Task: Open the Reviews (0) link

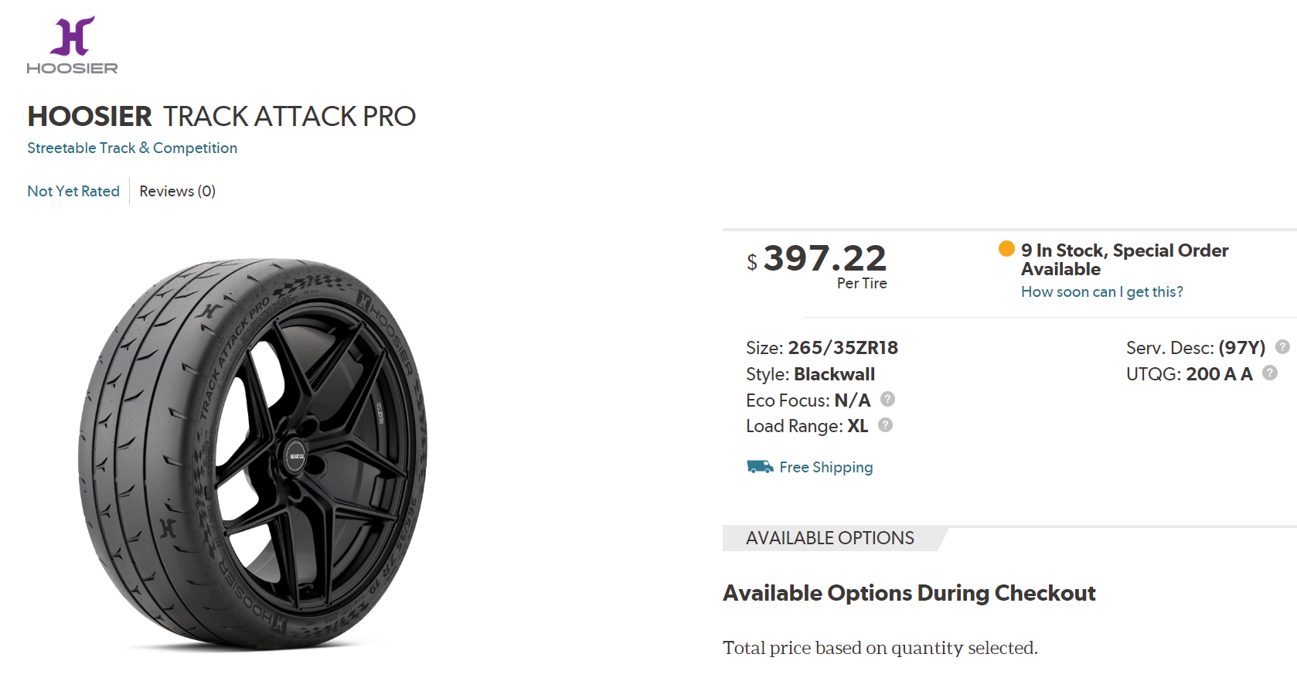Action: [177, 191]
